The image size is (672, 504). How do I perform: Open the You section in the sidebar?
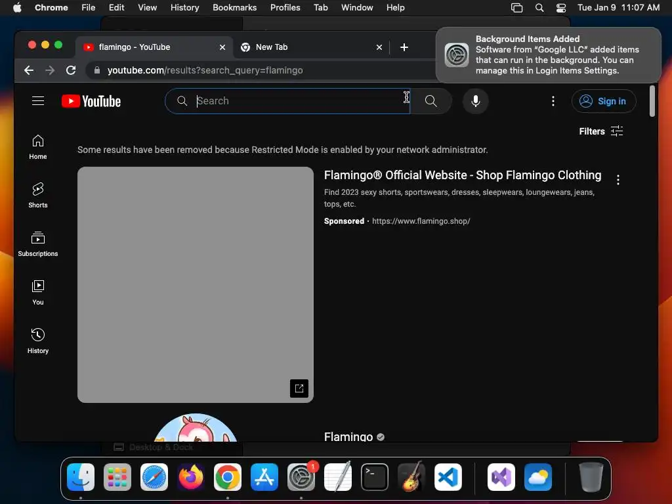tap(38, 292)
